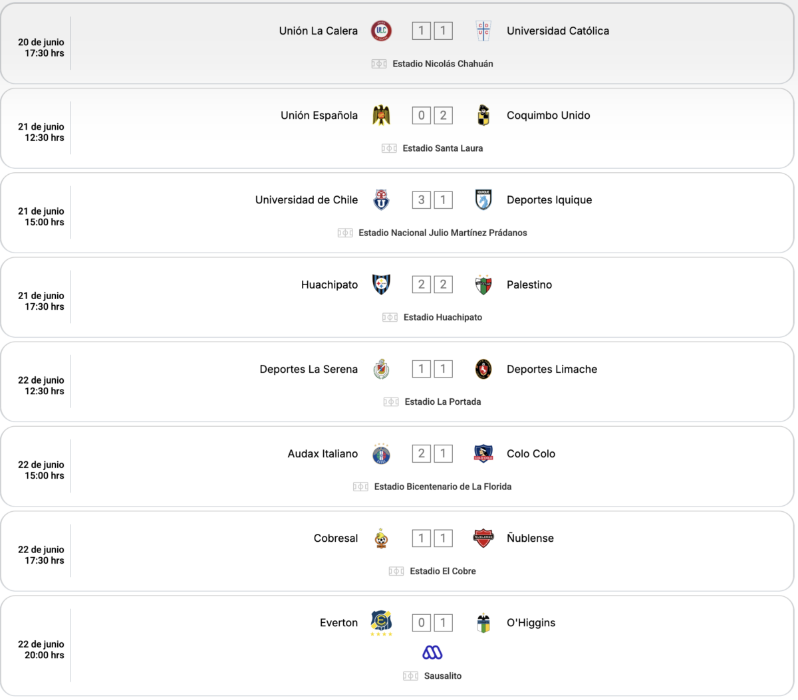Select the Ñublense team crest
This screenshot has height=700, width=798.
[x=483, y=538]
